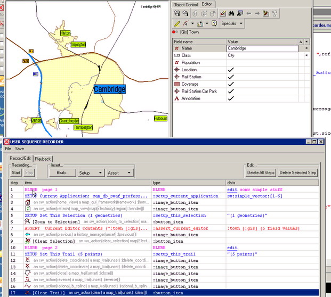Switch to the Object Control tab
The width and height of the screenshot is (331, 297).
(185, 4)
